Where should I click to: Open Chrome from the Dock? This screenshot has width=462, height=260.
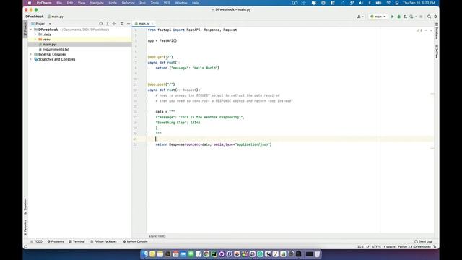click(x=206, y=253)
